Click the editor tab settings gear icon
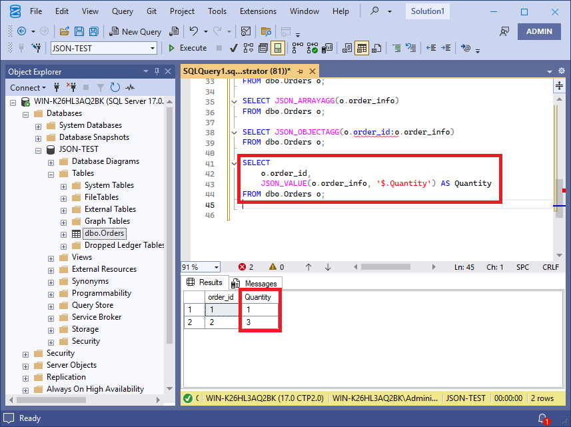 [x=562, y=71]
